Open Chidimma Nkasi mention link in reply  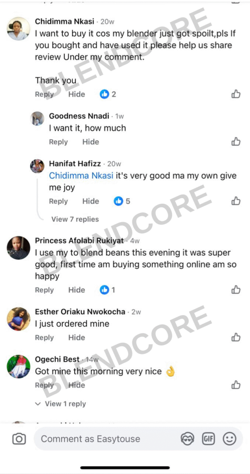click(81, 175)
